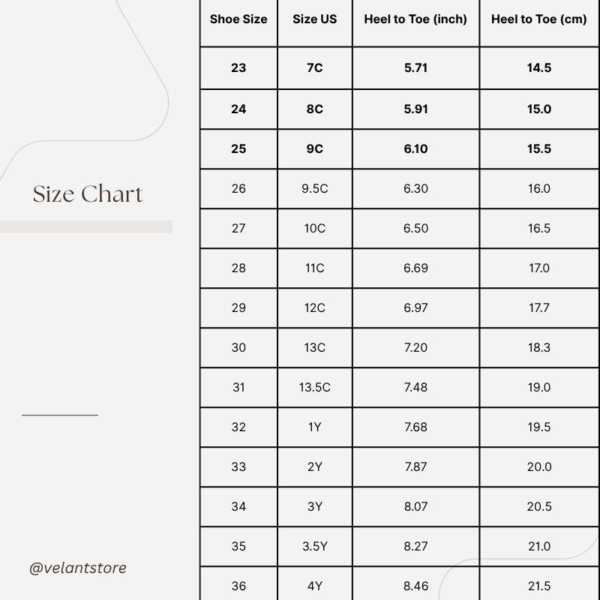Select the 3.5Y size cell
The height and width of the screenshot is (600, 600).
pyautogui.click(x=315, y=546)
